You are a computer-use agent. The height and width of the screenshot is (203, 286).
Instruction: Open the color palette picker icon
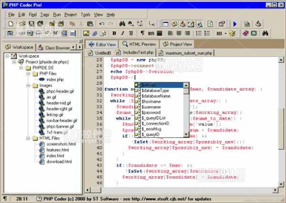click(x=232, y=33)
